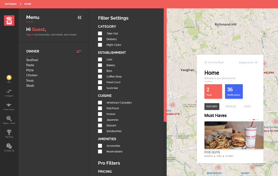Click the FIVE GUYS restaurant name

[x=212, y=152]
